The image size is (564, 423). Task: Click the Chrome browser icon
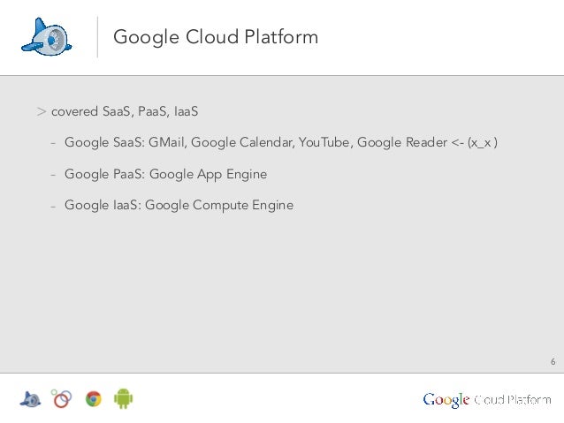[x=93, y=398]
